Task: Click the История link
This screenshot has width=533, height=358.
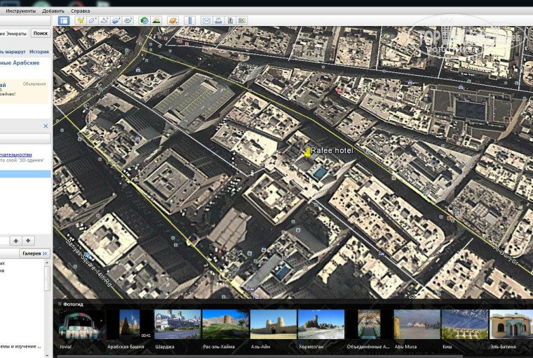Action: pyautogui.click(x=39, y=51)
